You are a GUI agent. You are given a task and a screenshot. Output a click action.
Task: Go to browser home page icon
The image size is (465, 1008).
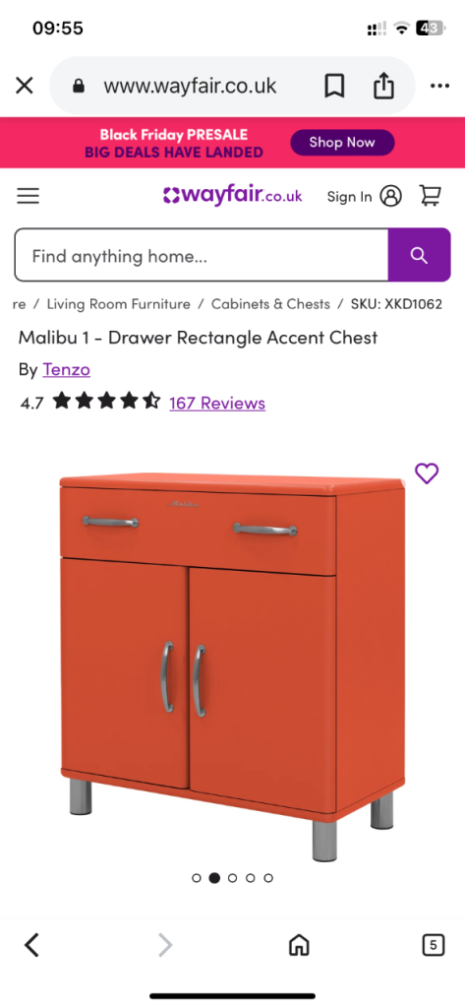pyautogui.click(x=299, y=944)
